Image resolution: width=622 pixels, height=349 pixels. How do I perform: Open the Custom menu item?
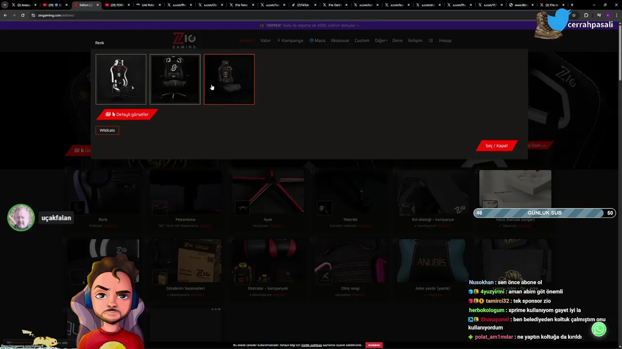[362, 41]
